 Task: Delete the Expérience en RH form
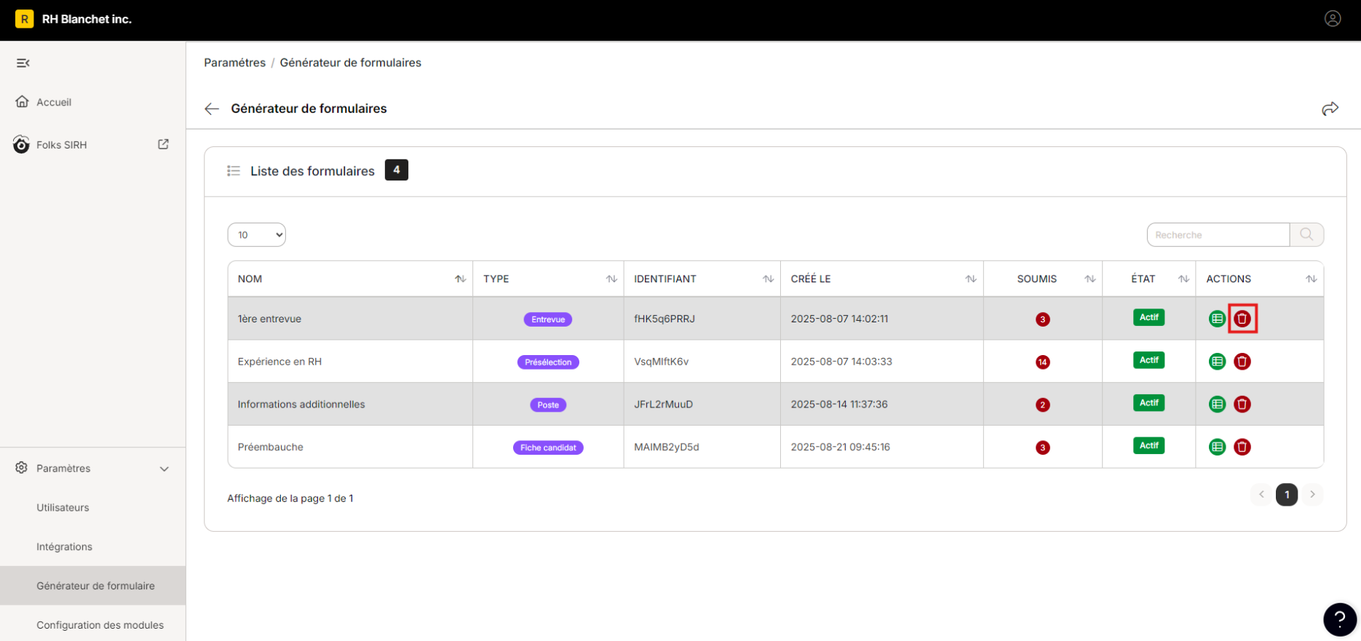click(x=1242, y=362)
